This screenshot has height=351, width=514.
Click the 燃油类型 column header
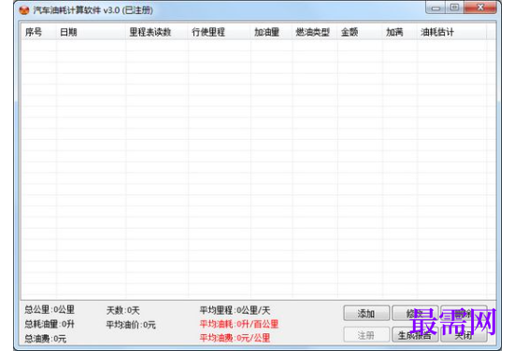(x=315, y=32)
